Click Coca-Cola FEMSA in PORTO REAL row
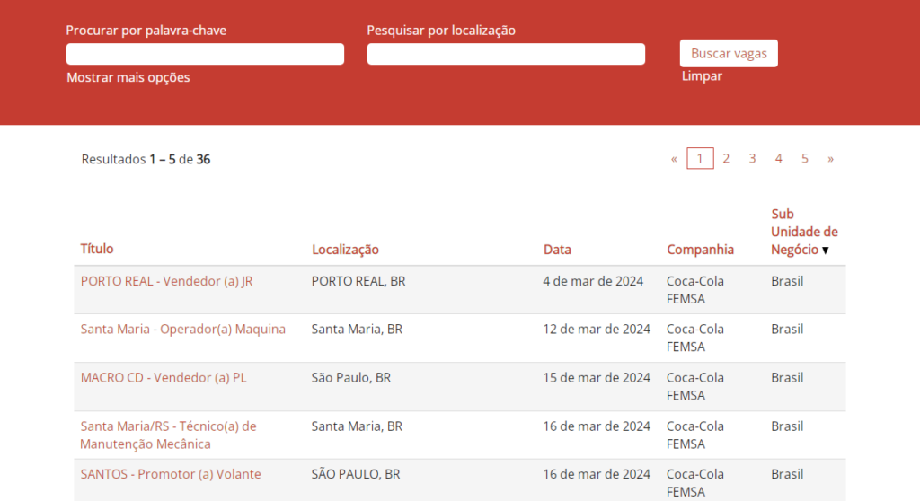The image size is (920, 501). [695, 290]
